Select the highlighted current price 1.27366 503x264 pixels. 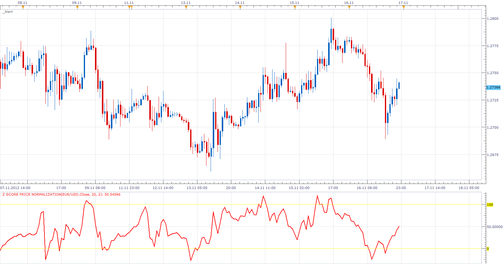493,87
